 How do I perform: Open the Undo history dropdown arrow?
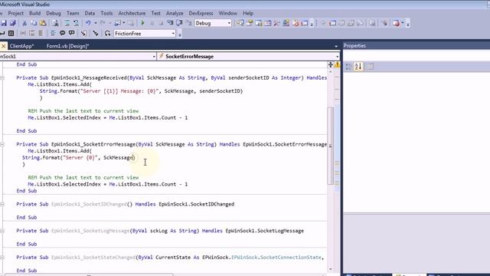coord(95,23)
